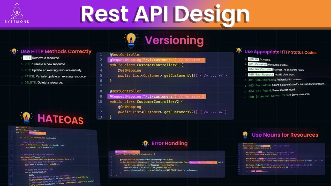Click @RestController on line 1 of Versioning code
Image resolution: width=331 pixels, height=186 pixels.
pos(125,55)
